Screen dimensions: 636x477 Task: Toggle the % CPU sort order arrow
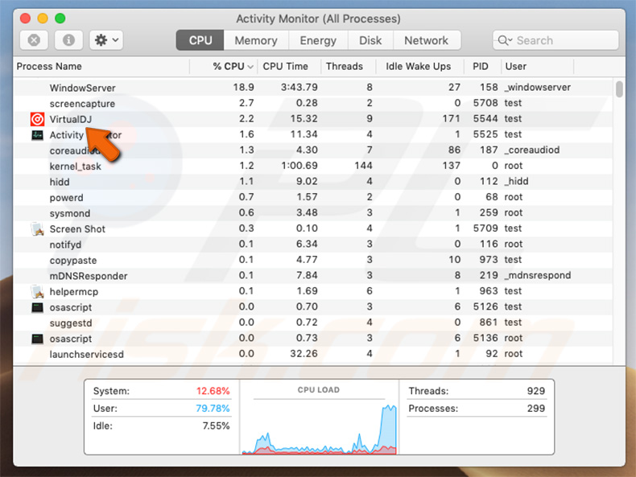point(250,67)
